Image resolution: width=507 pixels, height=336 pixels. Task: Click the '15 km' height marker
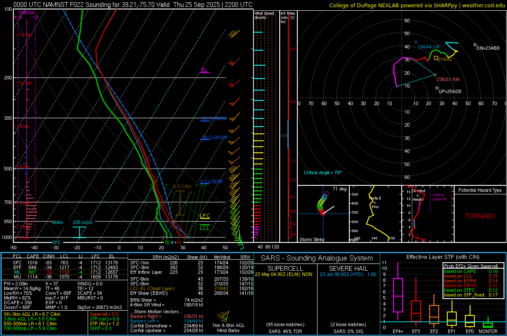[25, 35]
